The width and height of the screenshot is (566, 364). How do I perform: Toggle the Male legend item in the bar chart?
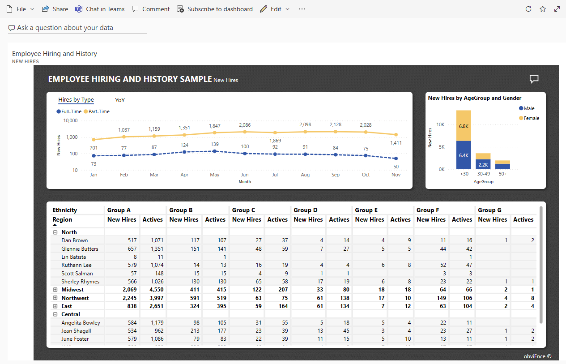pyautogui.click(x=526, y=108)
